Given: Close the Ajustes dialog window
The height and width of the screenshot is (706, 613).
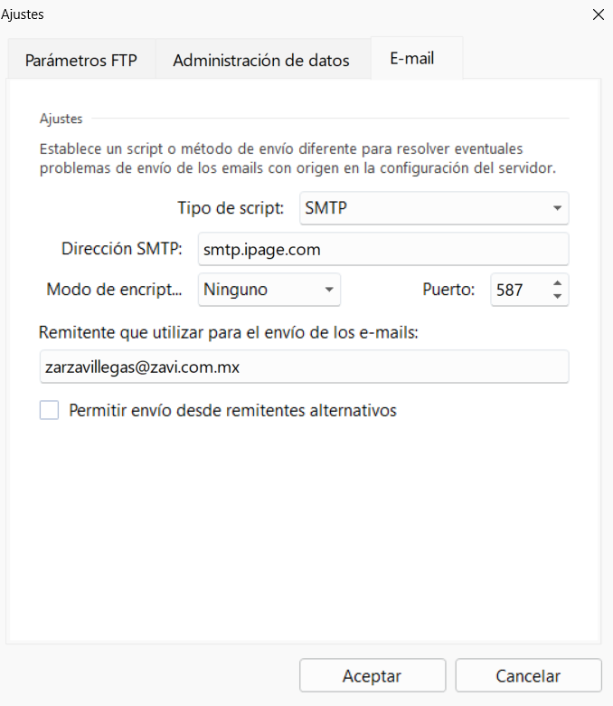Looking at the screenshot, I should tap(597, 14).
